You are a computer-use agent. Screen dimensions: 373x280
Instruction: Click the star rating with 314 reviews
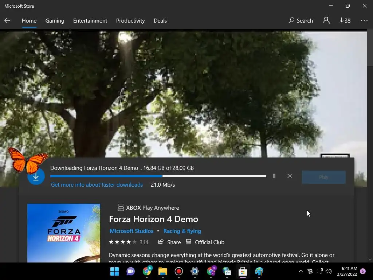129,242
